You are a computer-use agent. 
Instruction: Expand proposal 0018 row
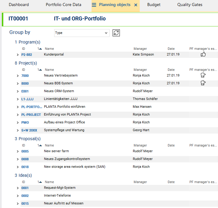click(18, 167)
